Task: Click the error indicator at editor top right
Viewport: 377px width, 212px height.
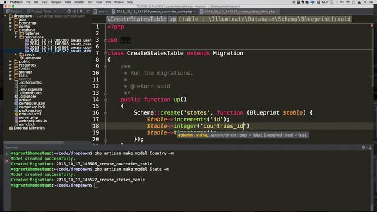Action: (x=372, y=25)
